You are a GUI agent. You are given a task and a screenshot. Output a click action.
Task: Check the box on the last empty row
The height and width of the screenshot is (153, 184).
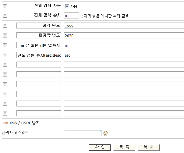click(x=5, y=113)
